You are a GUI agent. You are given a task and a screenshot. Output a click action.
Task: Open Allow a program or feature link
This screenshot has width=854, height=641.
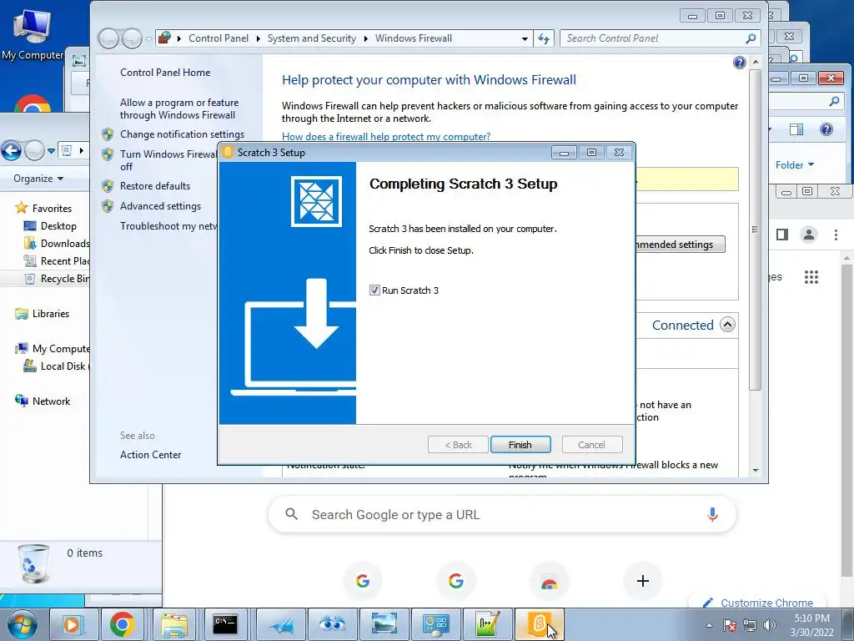tap(179, 109)
